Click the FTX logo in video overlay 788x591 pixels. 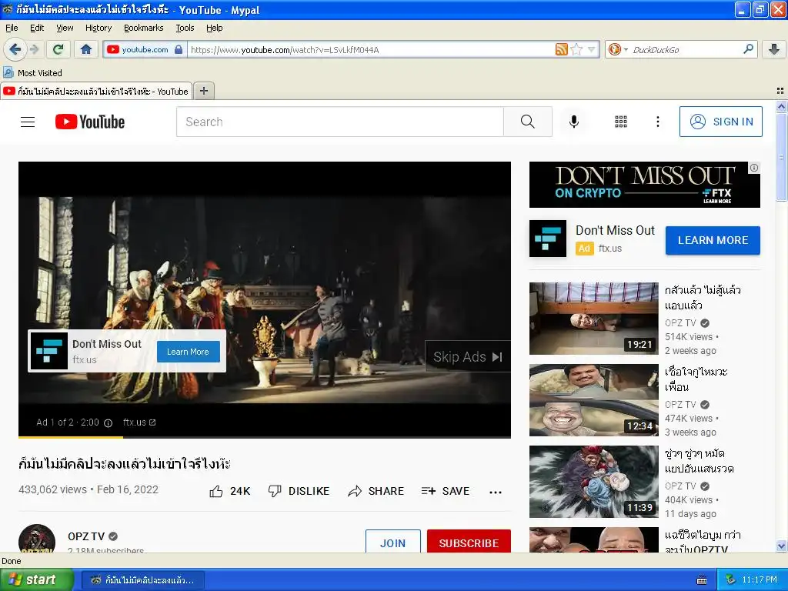tap(49, 351)
